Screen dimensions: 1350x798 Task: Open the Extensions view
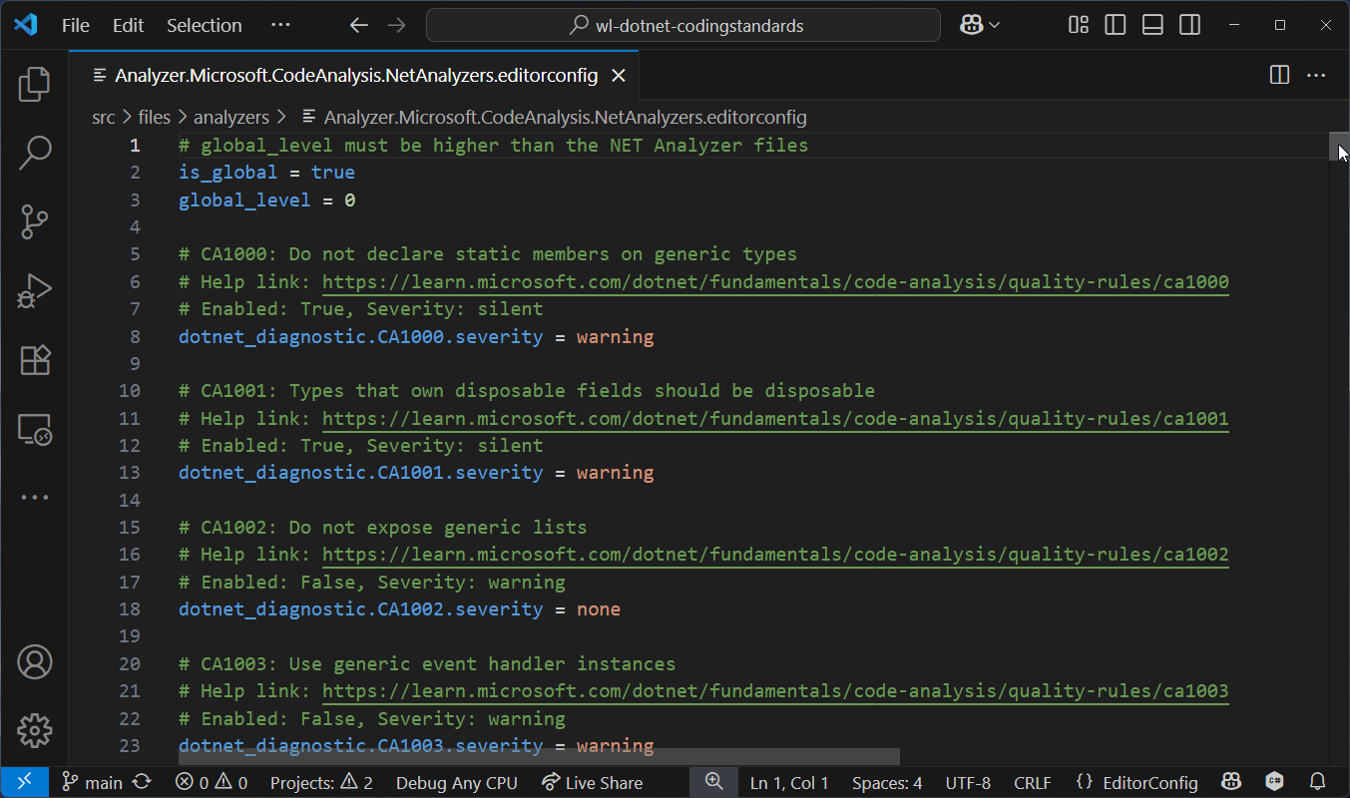34,360
